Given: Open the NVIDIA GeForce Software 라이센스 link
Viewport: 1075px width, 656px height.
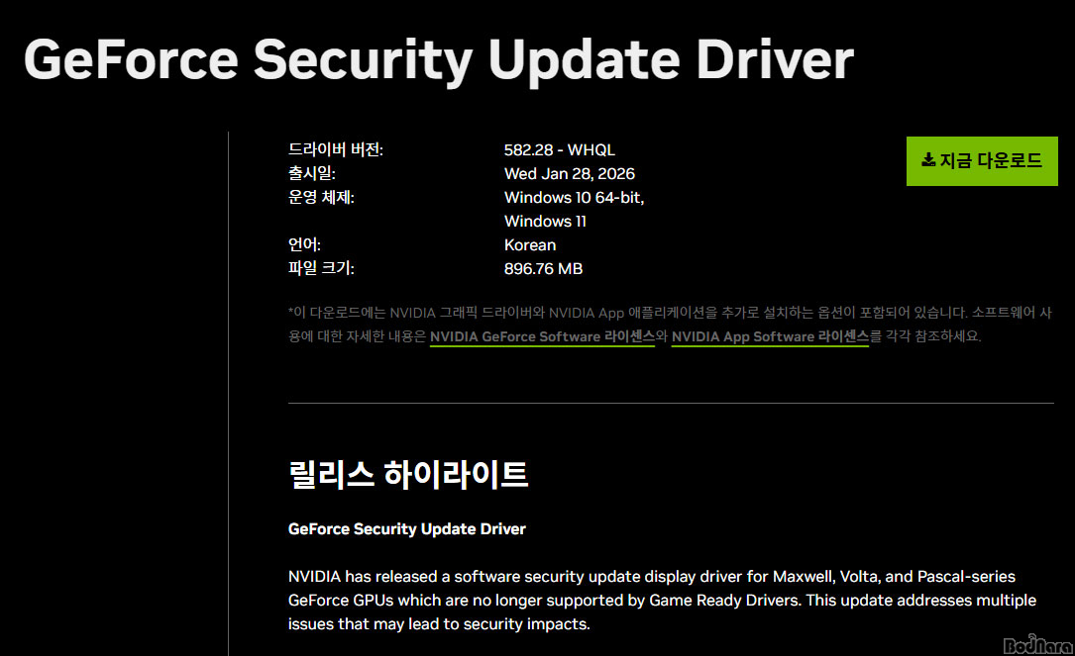Looking at the screenshot, I should pos(542,336).
